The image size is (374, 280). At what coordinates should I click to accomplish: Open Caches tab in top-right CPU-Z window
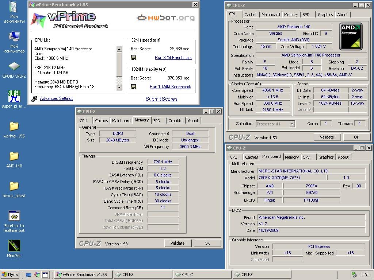251,15
